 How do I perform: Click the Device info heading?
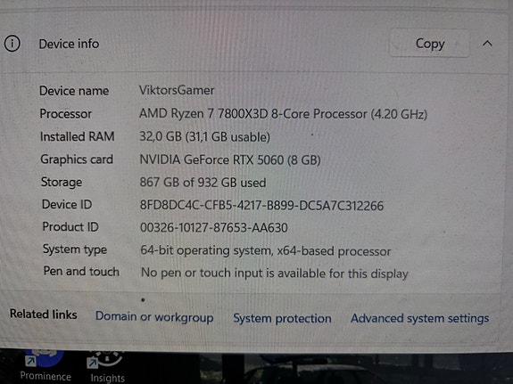69,44
